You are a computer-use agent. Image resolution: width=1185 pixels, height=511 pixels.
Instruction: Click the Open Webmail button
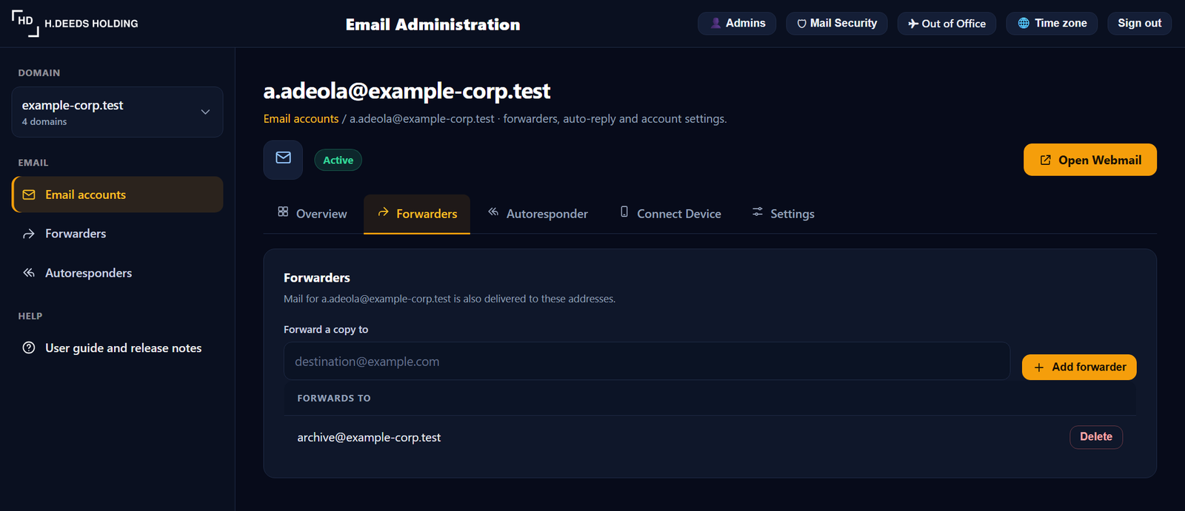pos(1090,160)
